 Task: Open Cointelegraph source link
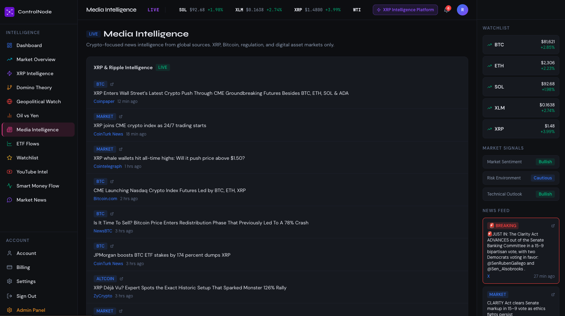(x=108, y=166)
